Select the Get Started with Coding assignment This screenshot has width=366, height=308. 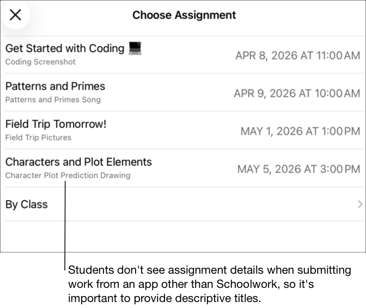(65, 48)
